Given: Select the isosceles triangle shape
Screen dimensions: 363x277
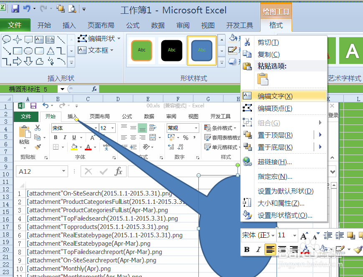Looking at the screenshot, I should 50,51.
